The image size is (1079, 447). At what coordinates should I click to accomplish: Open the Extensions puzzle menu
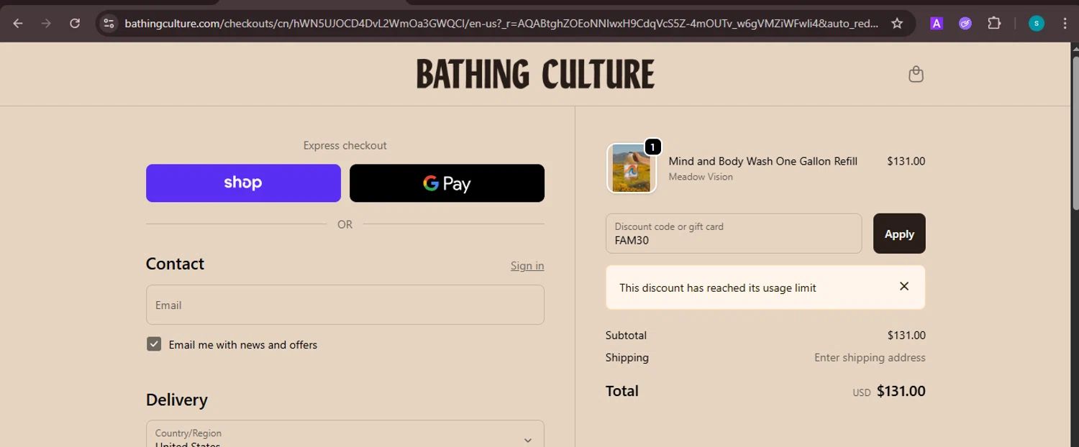click(994, 24)
